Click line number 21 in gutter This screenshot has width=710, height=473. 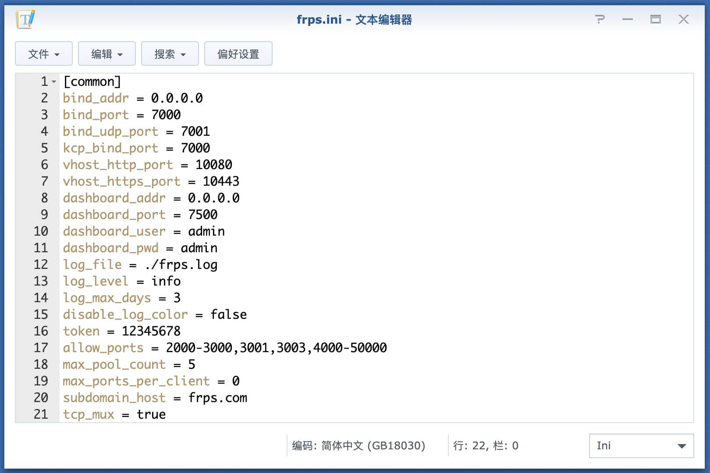41,414
